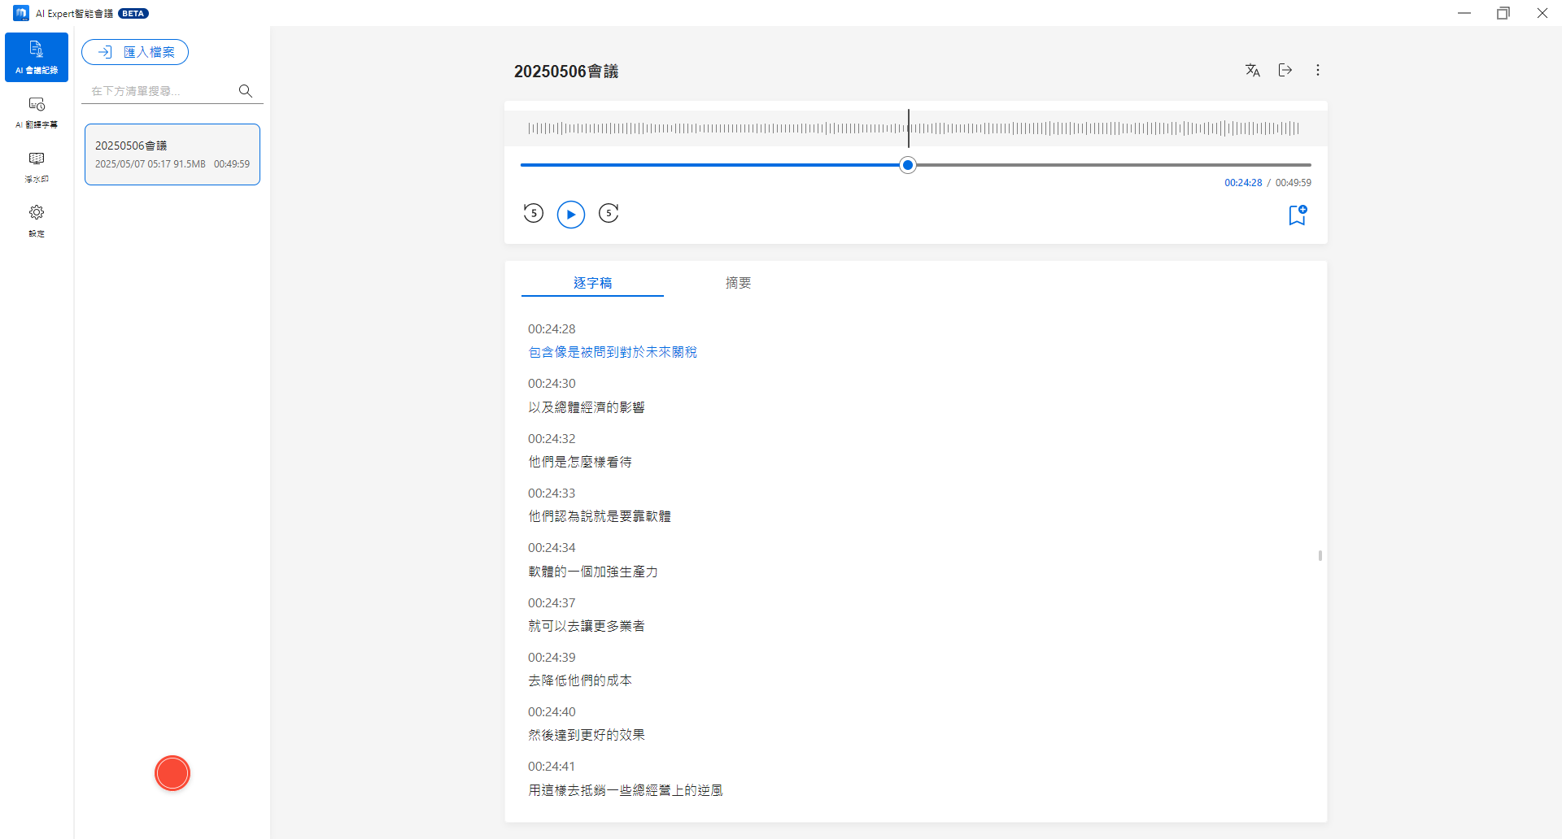Click the export icon beside the meeting title
The width and height of the screenshot is (1562, 839).
coord(1285,71)
